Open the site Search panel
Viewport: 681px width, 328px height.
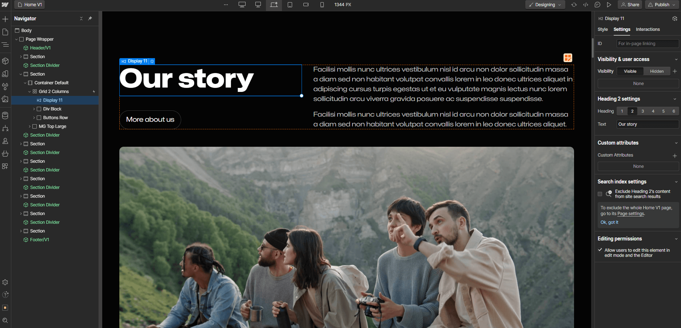tap(5, 320)
